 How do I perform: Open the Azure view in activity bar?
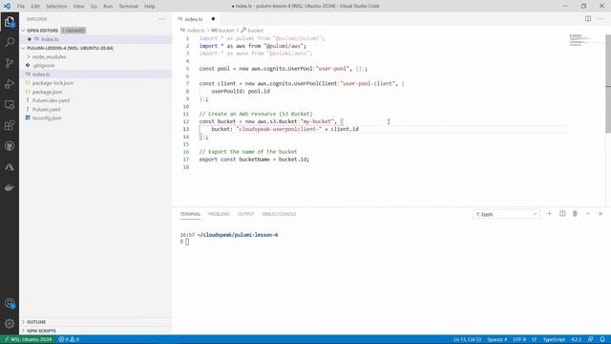10,167
